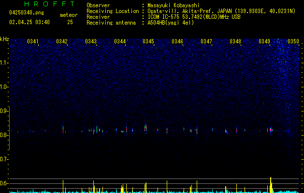Select antenna text A504HB(yagi 4el)
304x193 pixels.
pos(171,23)
